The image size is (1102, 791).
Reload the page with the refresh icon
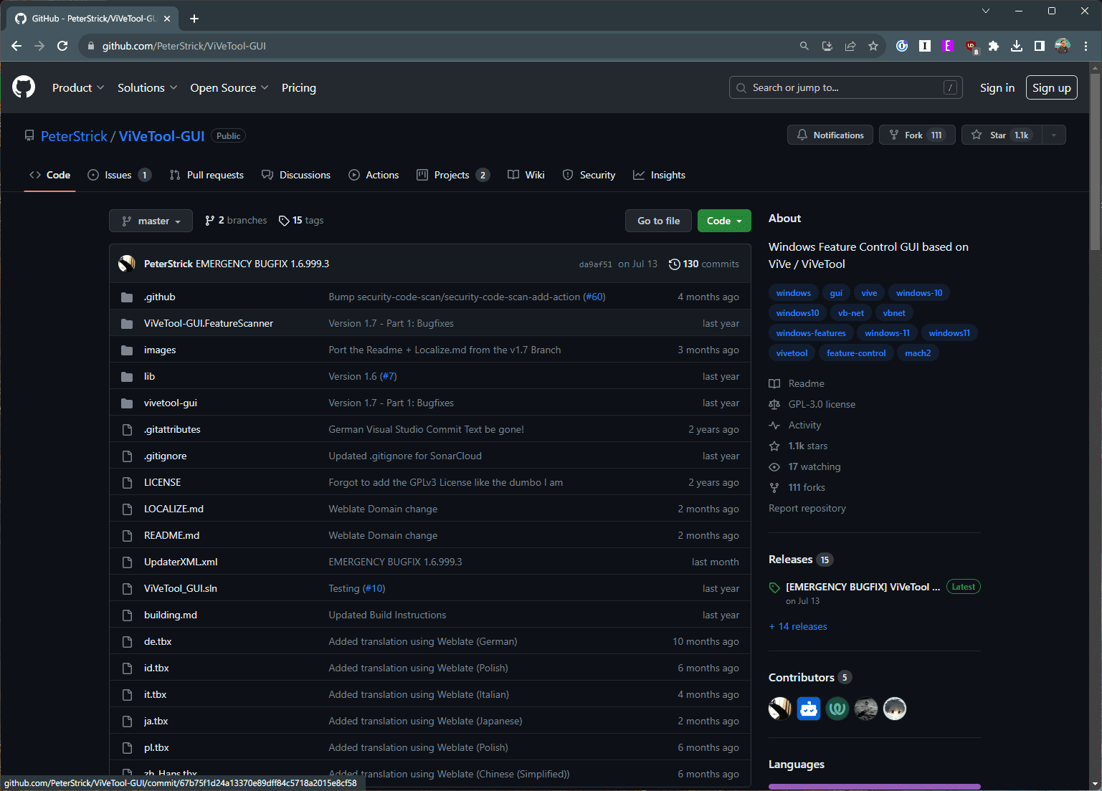tap(62, 46)
